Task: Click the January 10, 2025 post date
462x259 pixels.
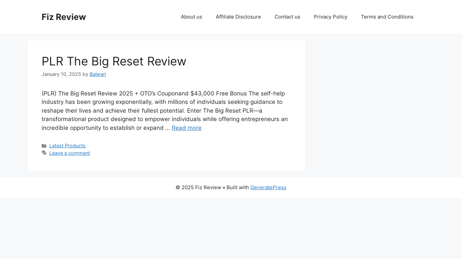Action: [x=61, y=74]
